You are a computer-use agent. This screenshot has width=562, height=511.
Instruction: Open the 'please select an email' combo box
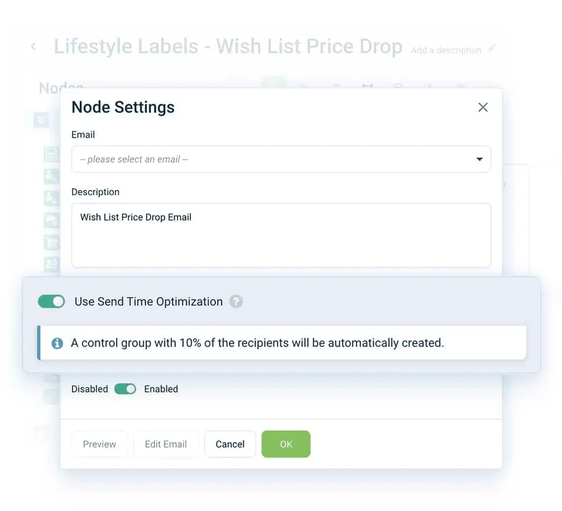click(281, 159)
